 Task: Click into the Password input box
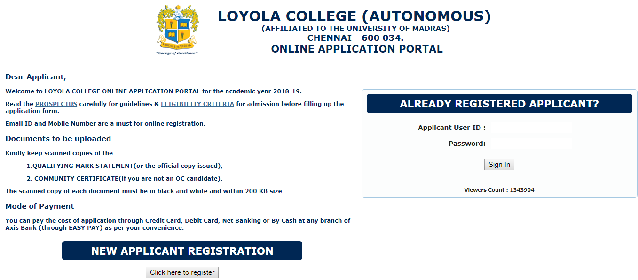(531, 144)
